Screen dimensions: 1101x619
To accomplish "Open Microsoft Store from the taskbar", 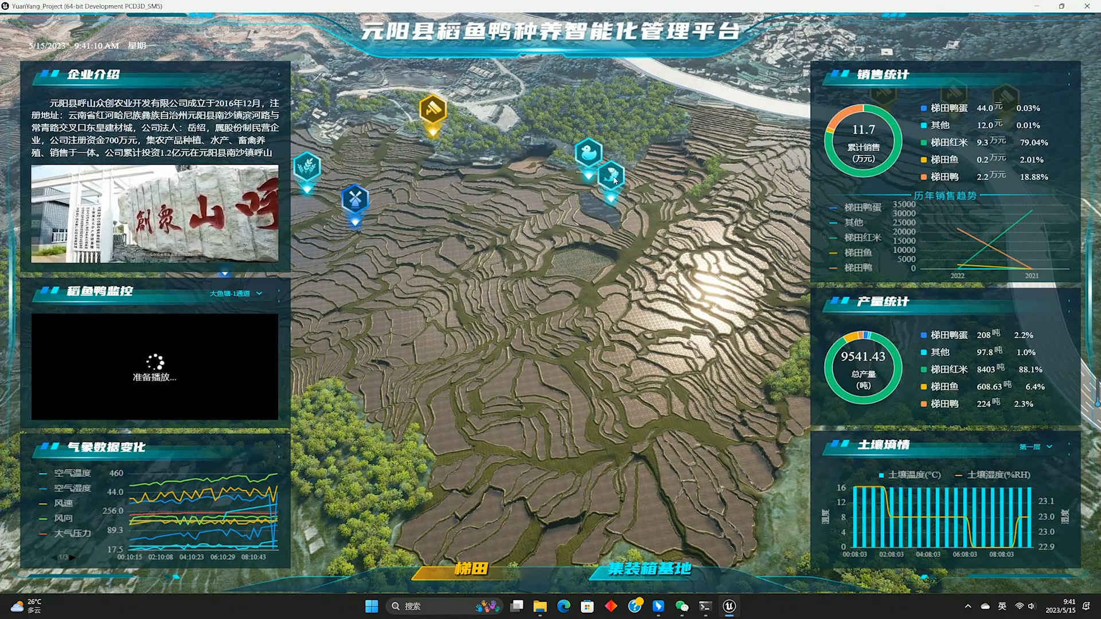I will [x=587, y=606].
